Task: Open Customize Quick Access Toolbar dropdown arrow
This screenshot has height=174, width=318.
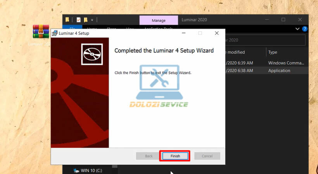Action: coord(92,20)
